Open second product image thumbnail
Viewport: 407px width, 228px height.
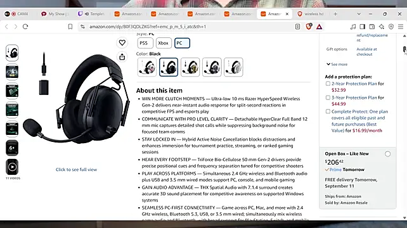pyautogui.click(x=12, y=72)
